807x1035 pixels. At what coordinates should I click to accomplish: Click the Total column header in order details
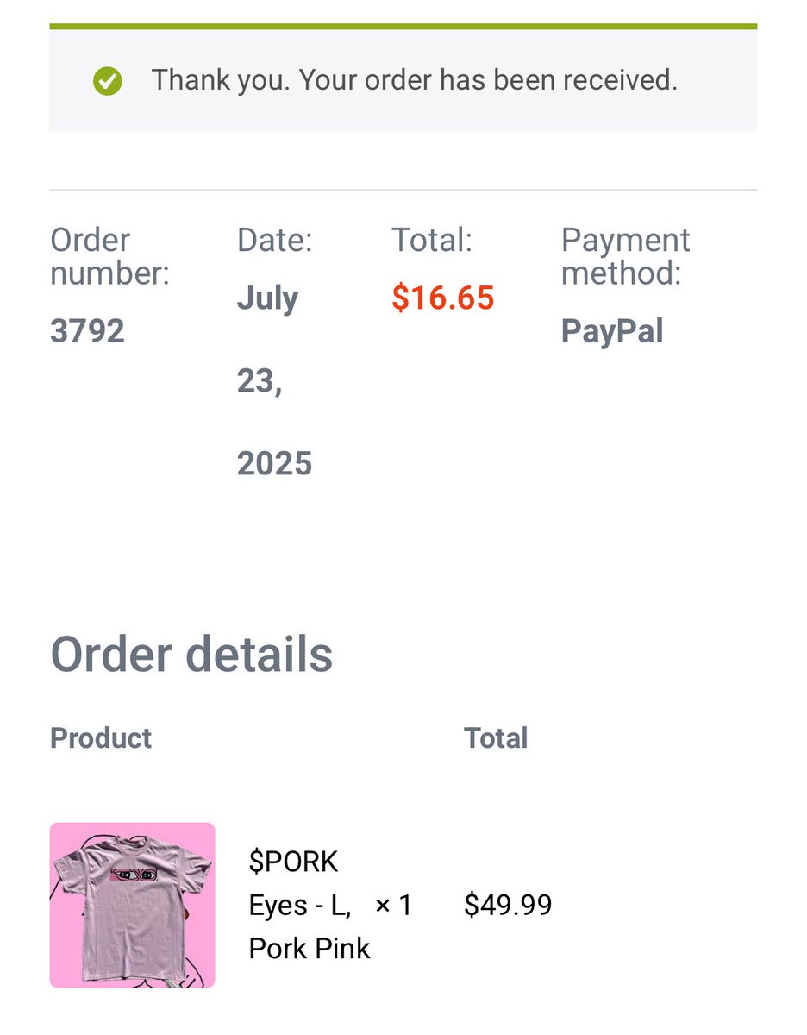click(496, 738)
